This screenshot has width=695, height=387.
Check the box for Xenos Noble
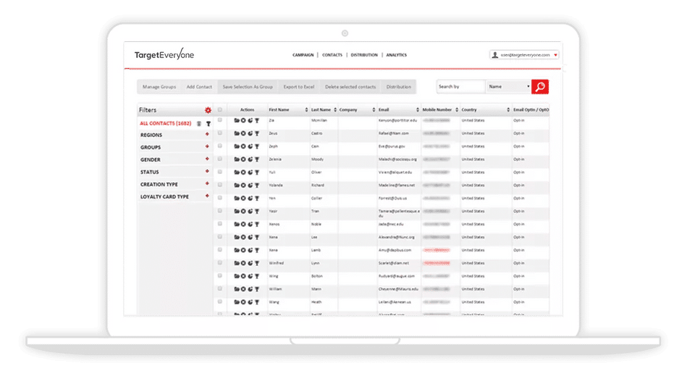point(220,224)
